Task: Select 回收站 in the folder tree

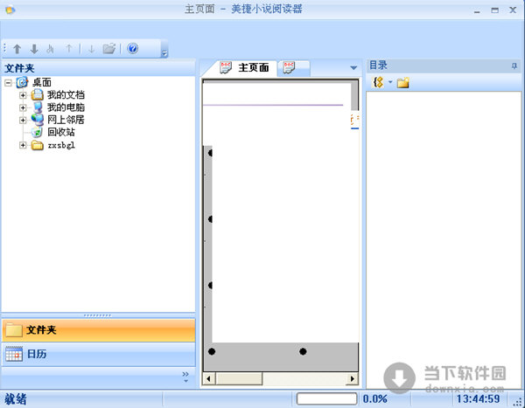Action: [x=61, y=132]
